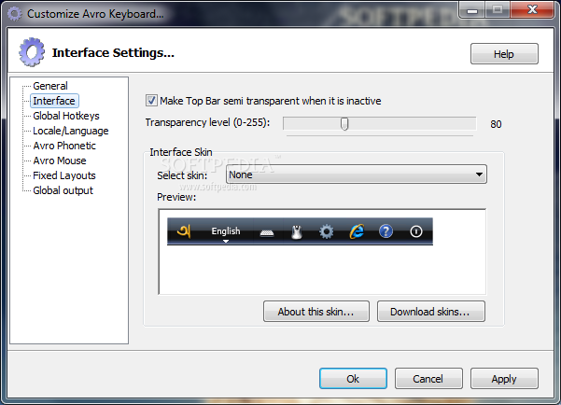Open the Select skin dropdown
561x405 pixels.
coord(357,175)
